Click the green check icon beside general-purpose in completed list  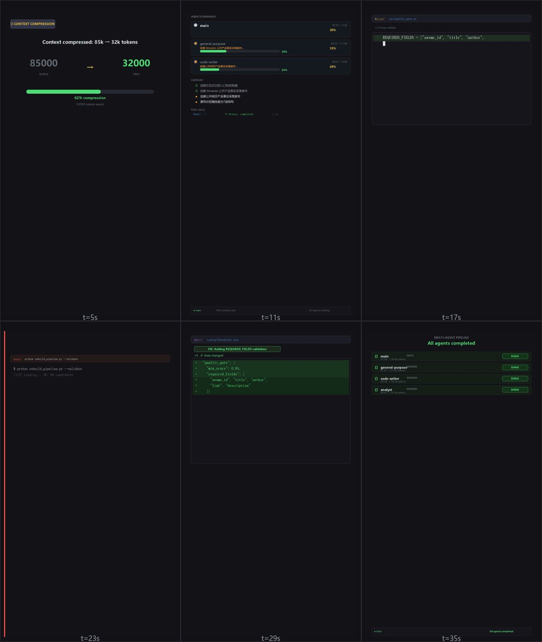(376, 368)
